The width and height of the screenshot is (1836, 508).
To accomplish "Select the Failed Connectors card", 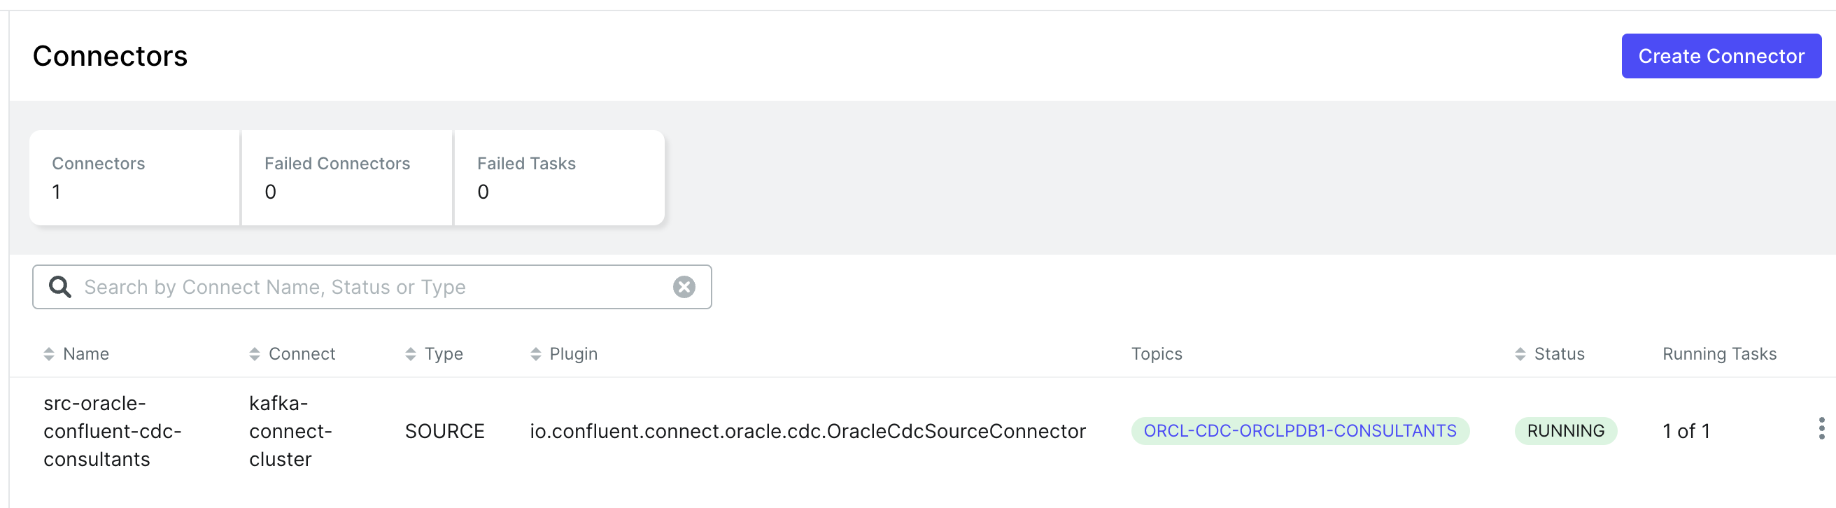I will 347,178.
